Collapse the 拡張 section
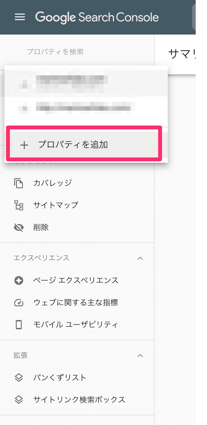 140,355
